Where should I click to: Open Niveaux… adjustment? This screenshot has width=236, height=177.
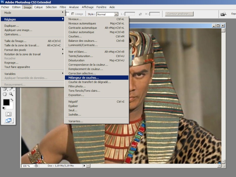[x=96, y=19]
